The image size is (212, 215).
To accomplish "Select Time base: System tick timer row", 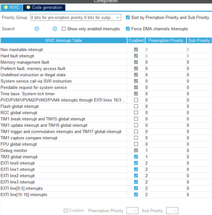I will (x=106, y=94).
